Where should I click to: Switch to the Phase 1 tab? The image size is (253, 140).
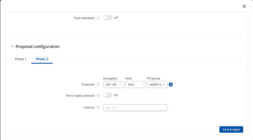(x=21, y=59)
